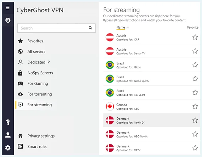Open the settings gear icon

coord(8,148)
